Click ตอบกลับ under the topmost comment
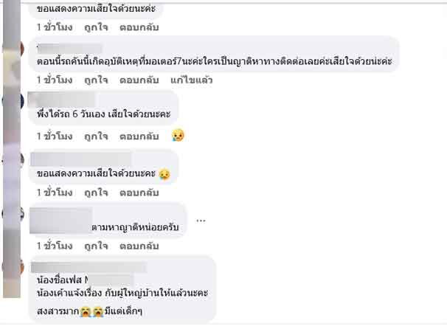The width and height of the screenshot is (447, 332). click(139, 27)
